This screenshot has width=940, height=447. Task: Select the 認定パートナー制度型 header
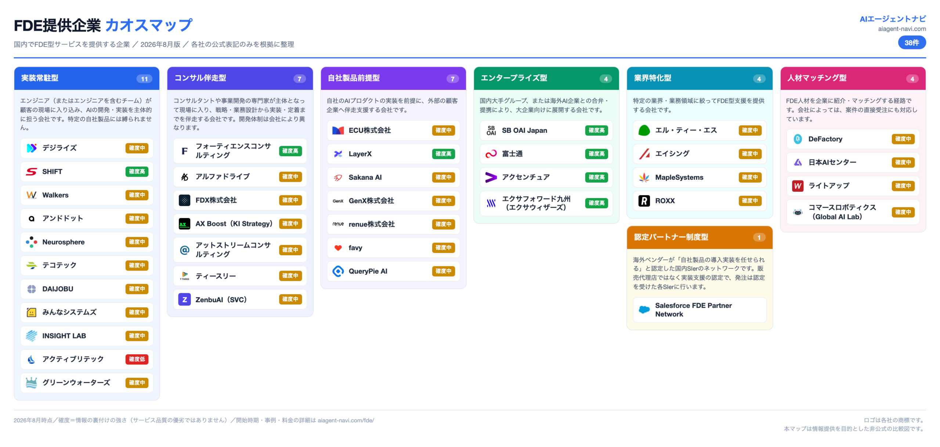699,237
